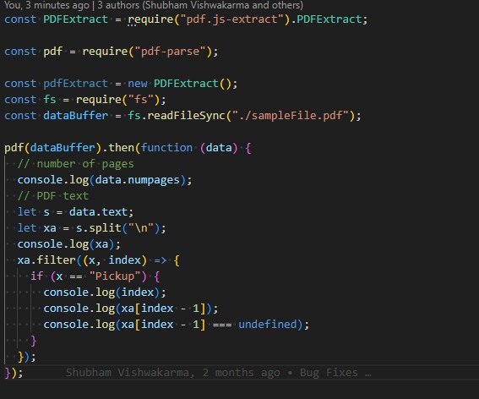Click 'data.numpages' inside console.log

pos(137,180)
